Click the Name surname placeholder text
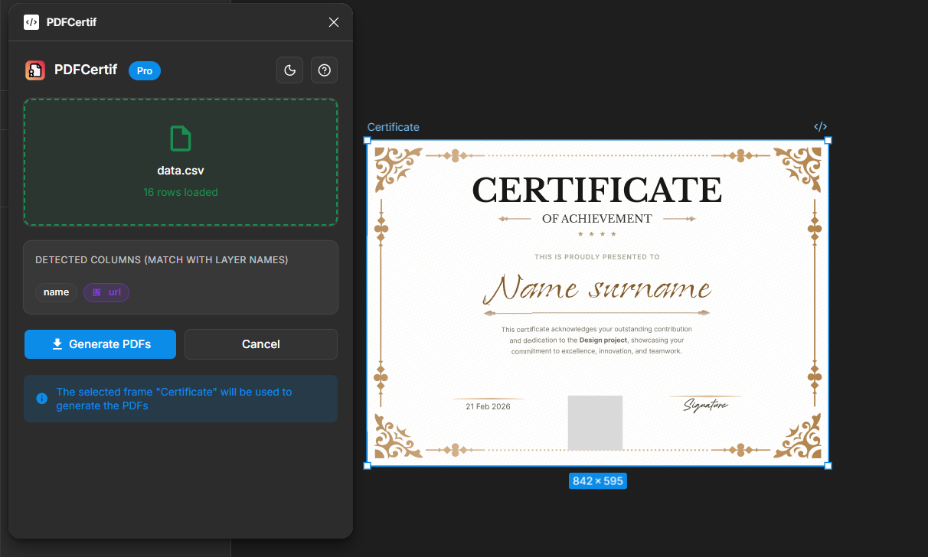Image resolution: width=928 pixels, height=557 pixels. [596, 289]
